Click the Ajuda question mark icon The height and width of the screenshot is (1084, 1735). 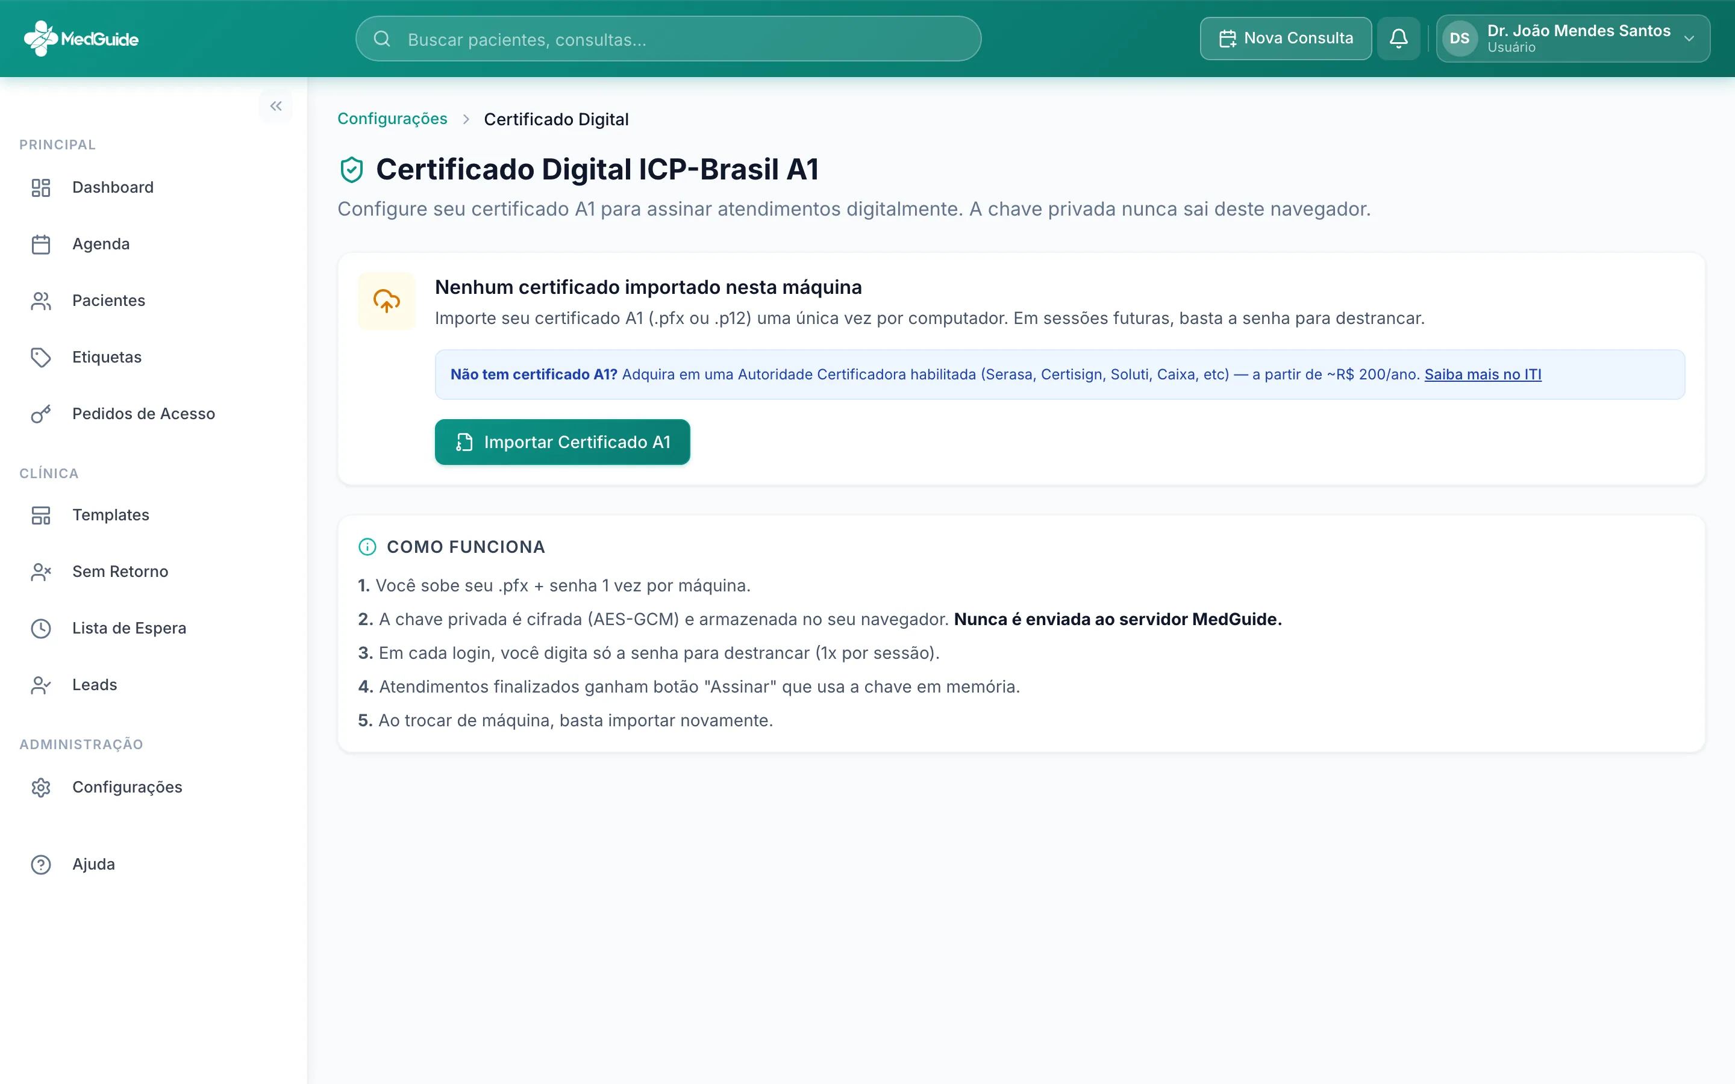(x=41, y=865)
